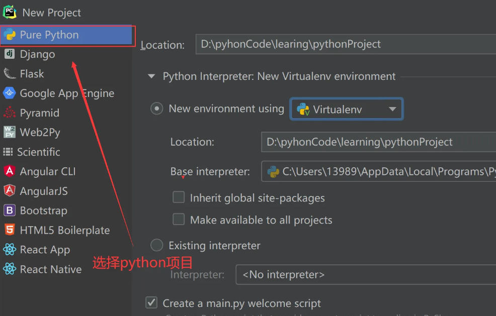Select the Bootstrap project icon
Viewport: 496px width, 316px height.
[9, 210]
